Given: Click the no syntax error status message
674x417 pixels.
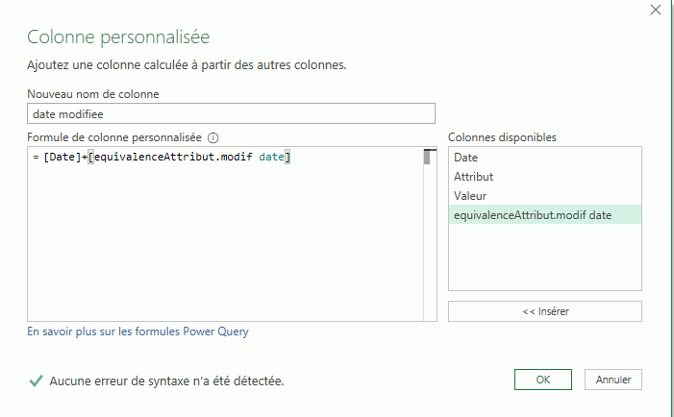Looking at the screenshot, I should [167, 380].
